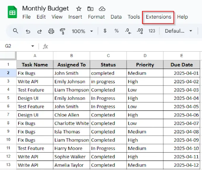Increase decimal places
Viewport: 202px width, 170px height.
(x=140, y=31)
